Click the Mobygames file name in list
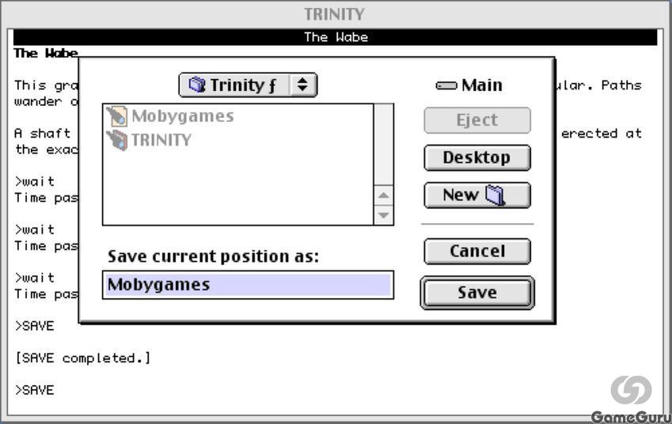 (x=183, y=116)
